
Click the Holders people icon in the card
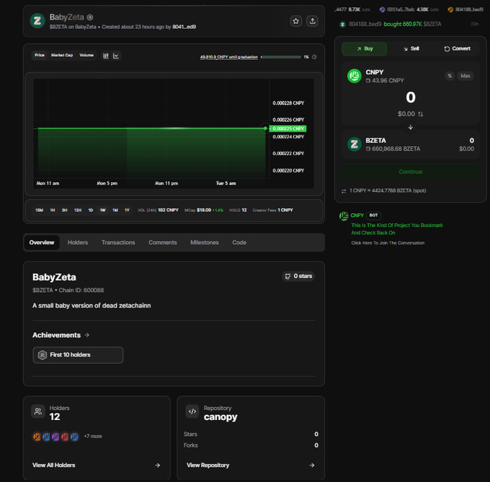coord(38,411)
